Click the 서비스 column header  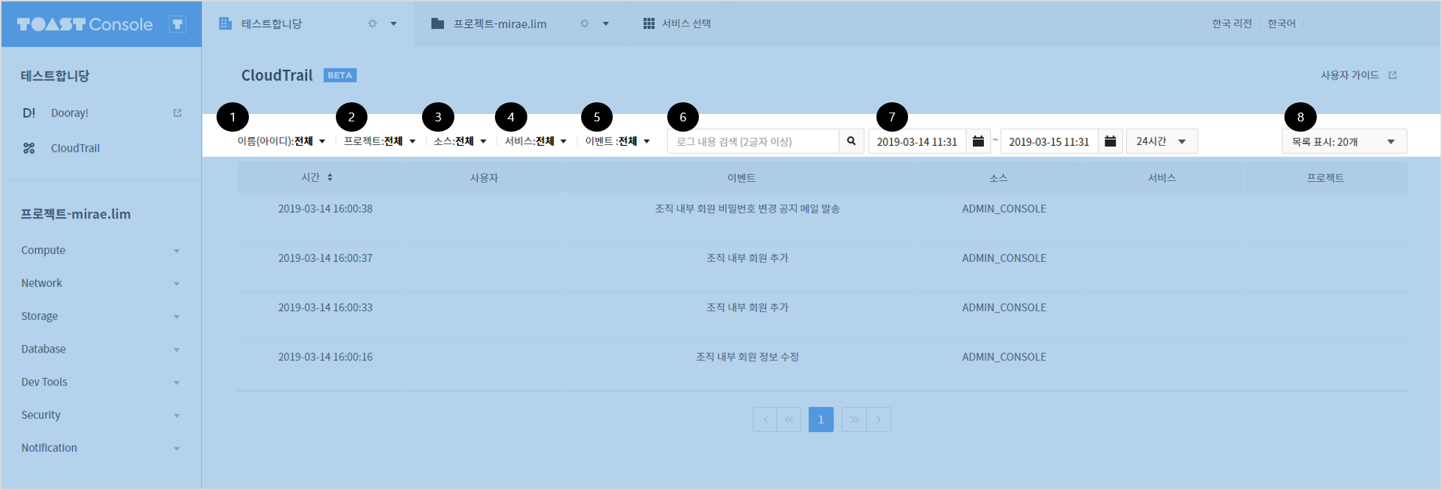pyautogui.click(x=1161, y=177)
